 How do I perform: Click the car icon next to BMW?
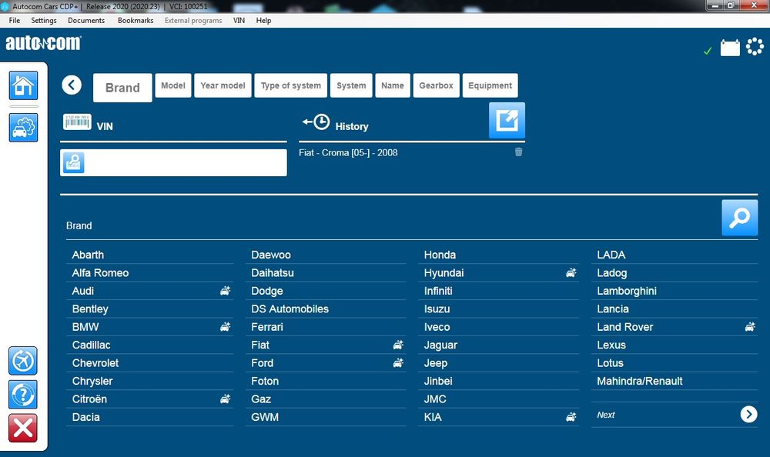[x=225, y=326]
